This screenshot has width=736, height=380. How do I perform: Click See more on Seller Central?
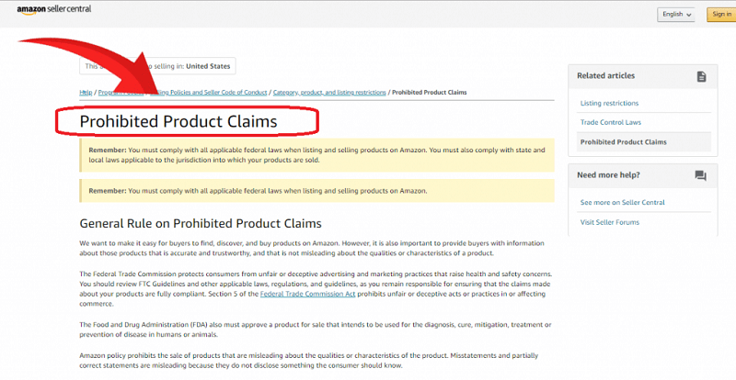point(622,202)
